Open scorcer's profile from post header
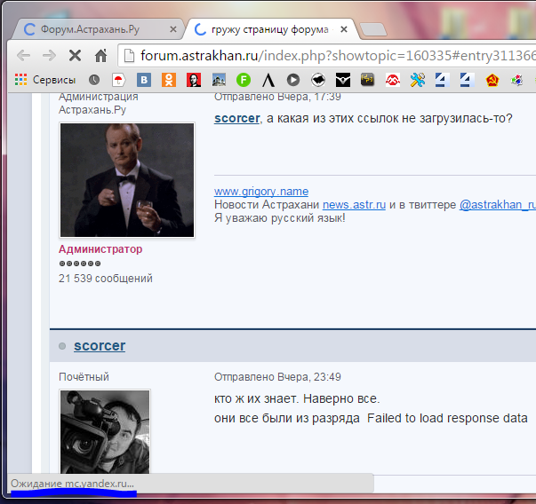This screenshot has width=536, height=504. [x=100, y=346]
